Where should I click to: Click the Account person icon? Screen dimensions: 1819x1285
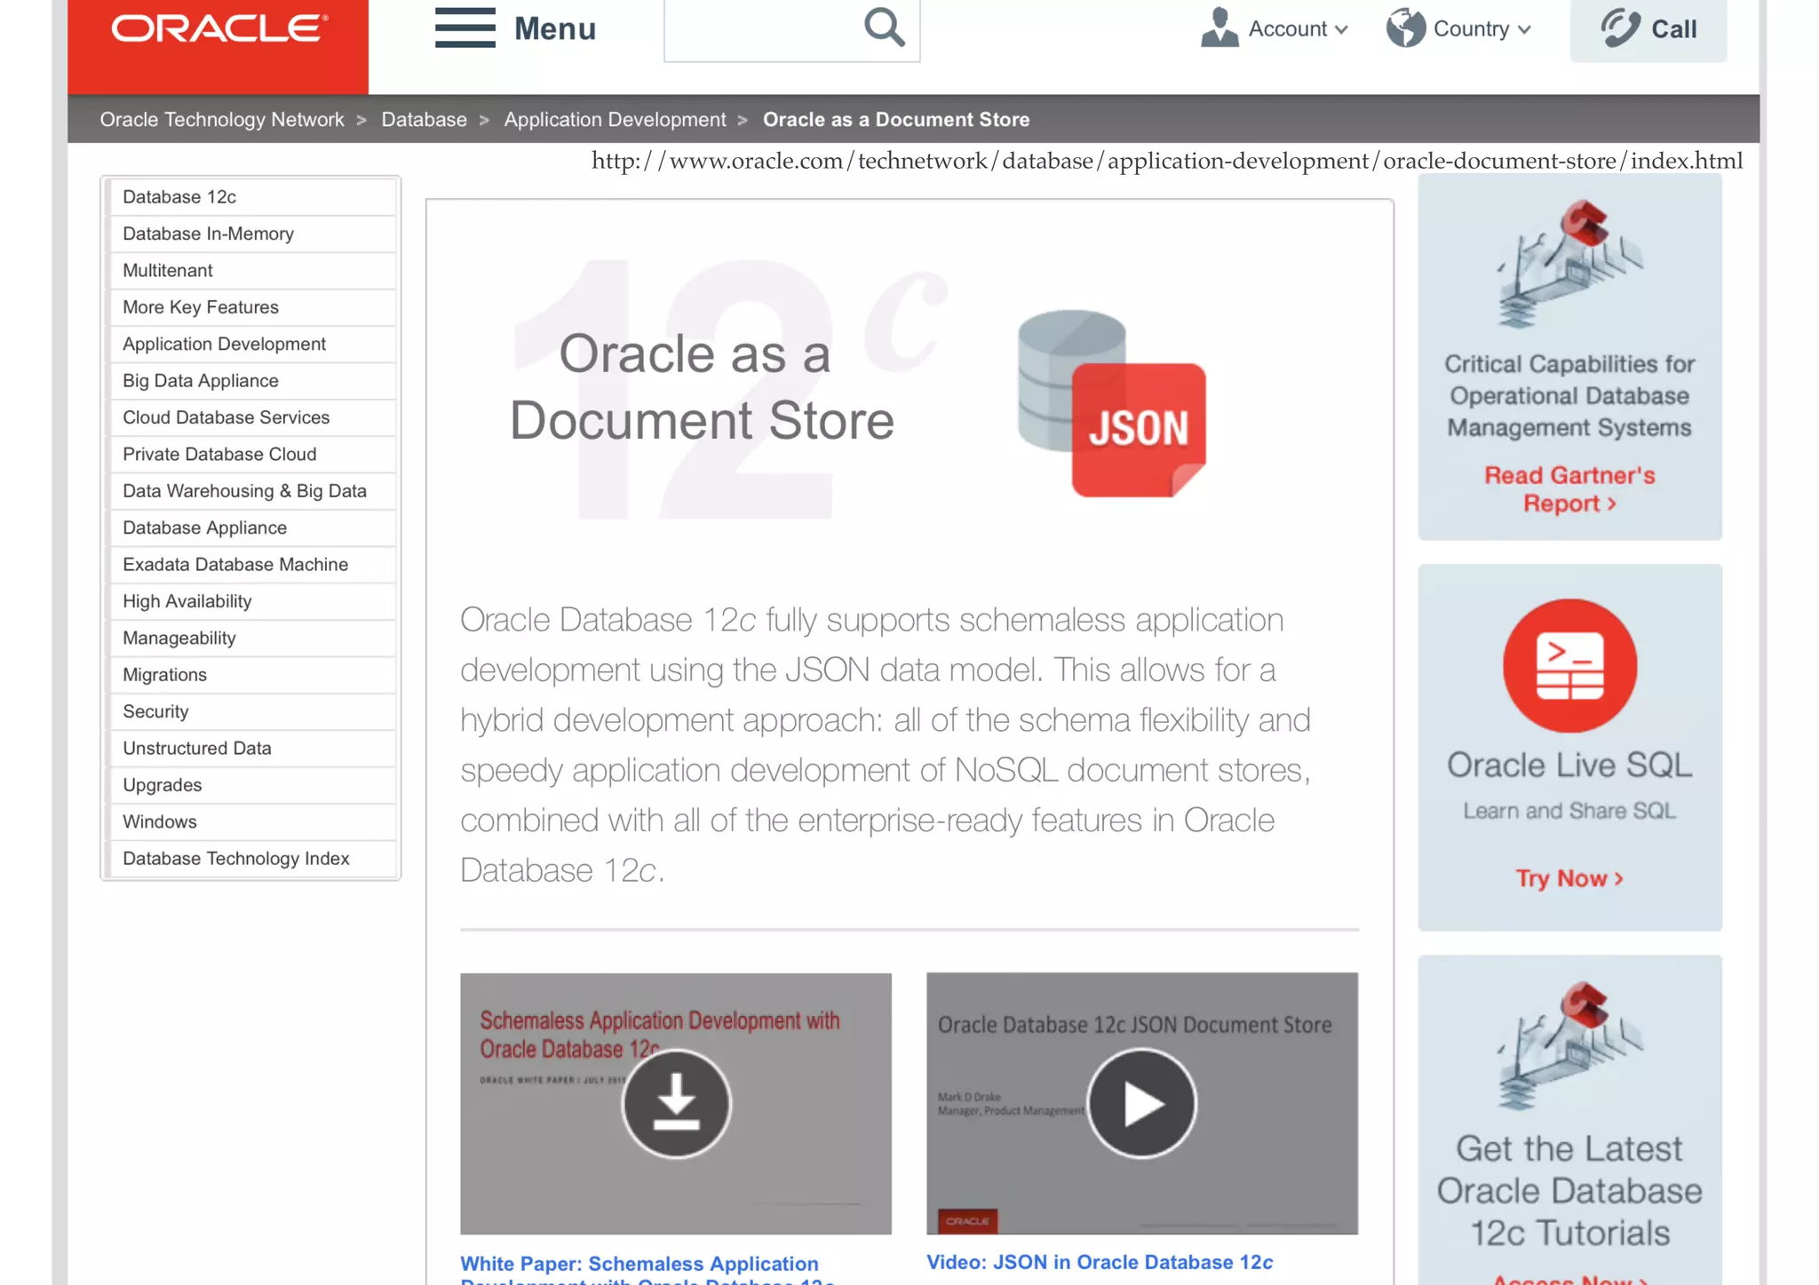click(1219, 28)
